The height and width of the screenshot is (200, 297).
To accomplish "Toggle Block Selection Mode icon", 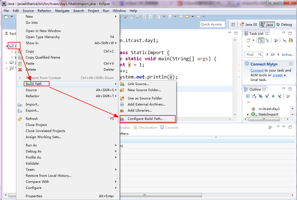I will [144, 17].
